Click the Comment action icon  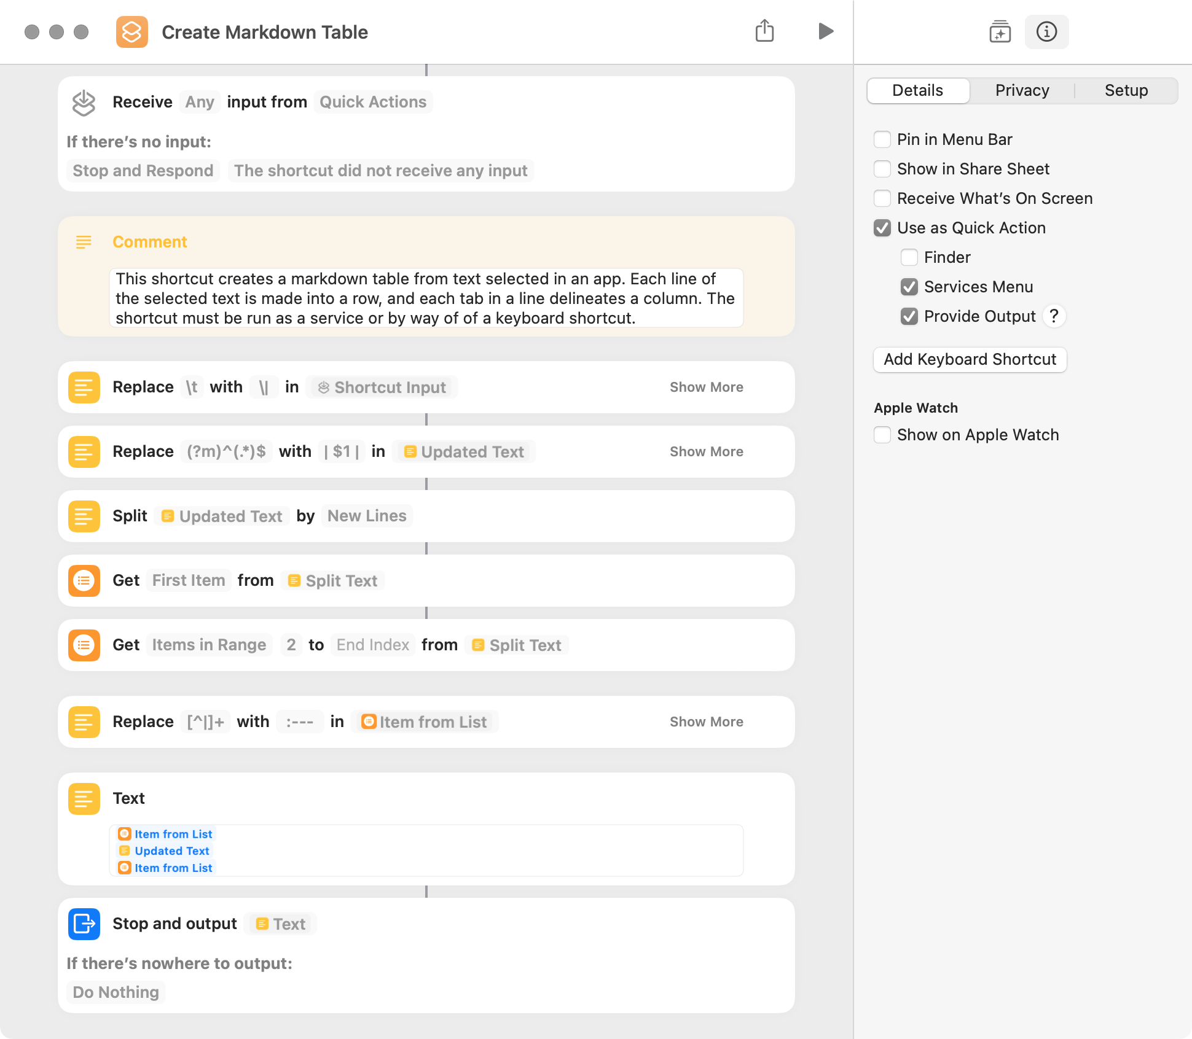tap(84, 242)
